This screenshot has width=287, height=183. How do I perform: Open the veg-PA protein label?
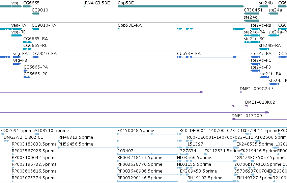tap(20, 54)
